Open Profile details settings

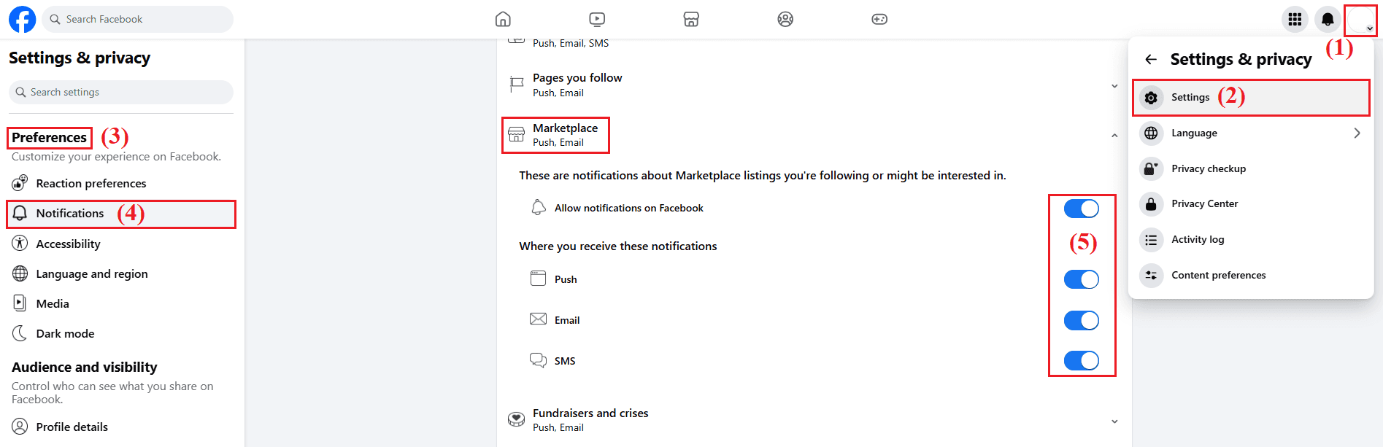tap(121, 427)
